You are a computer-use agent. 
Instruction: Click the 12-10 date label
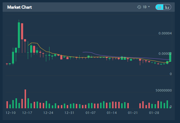10,113
